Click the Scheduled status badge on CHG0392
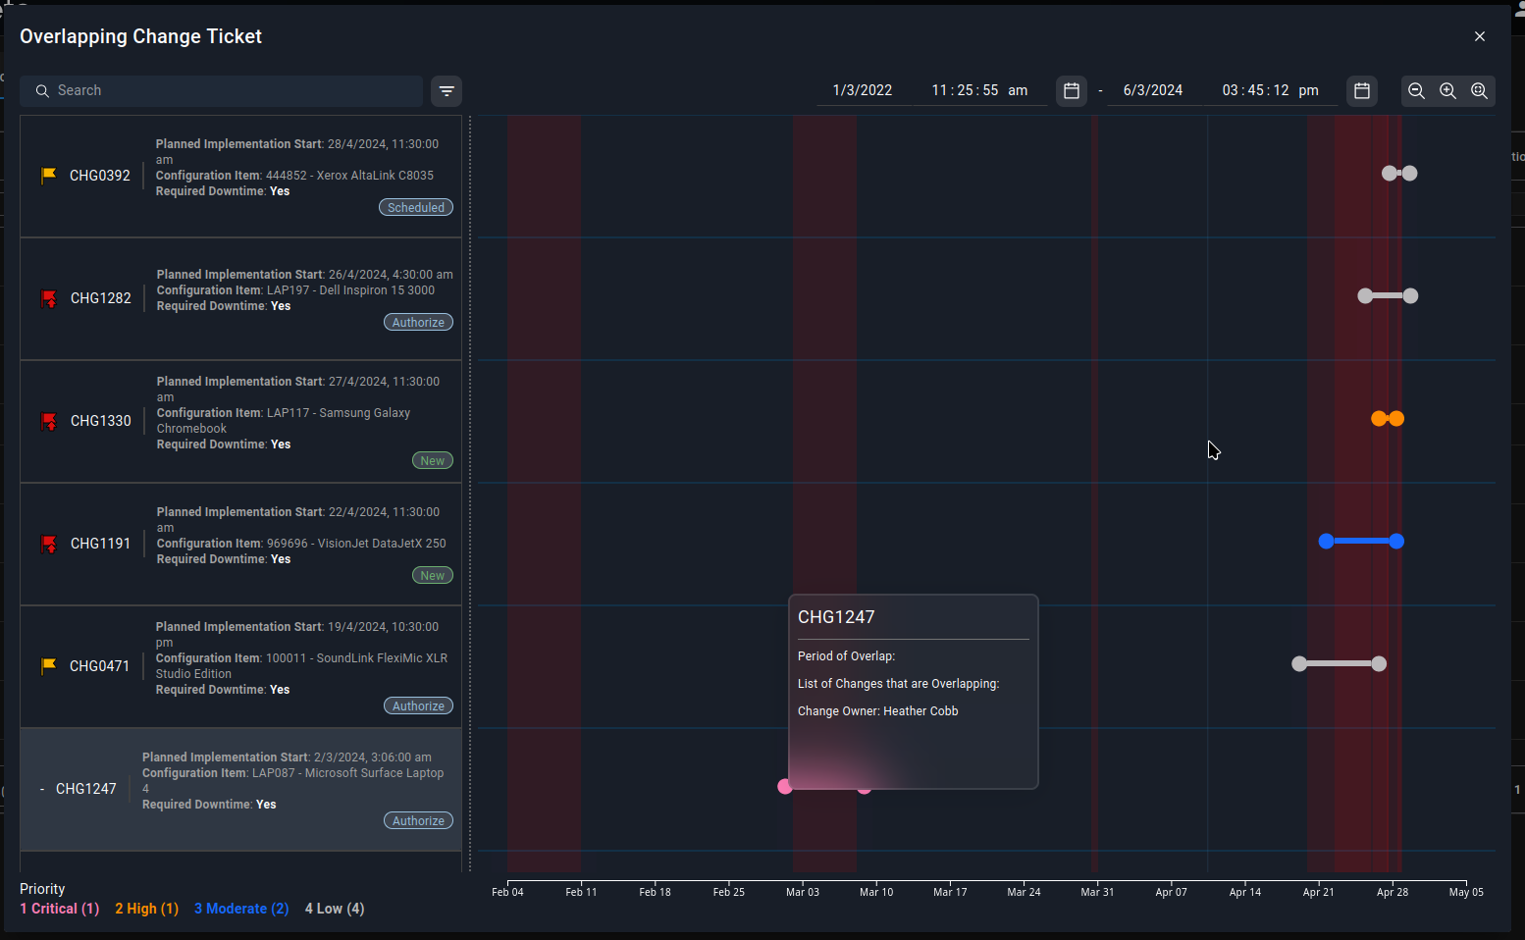 tap(416, 208)
